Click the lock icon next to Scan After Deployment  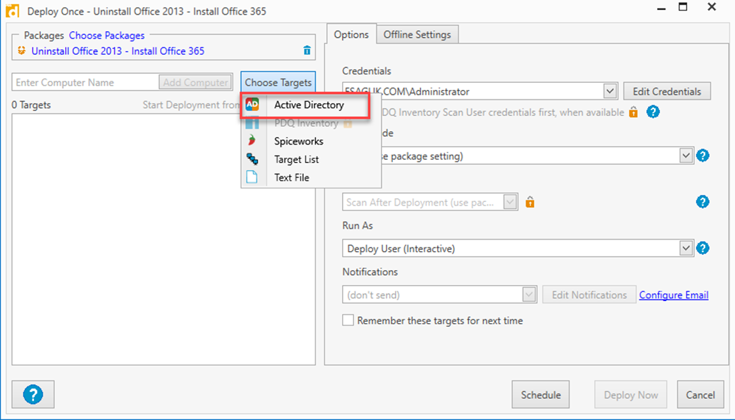(530, 202)
